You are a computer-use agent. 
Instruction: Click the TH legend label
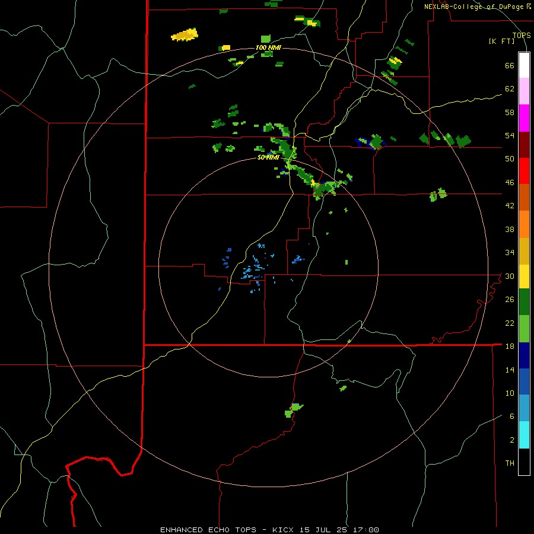pos(510,463)
